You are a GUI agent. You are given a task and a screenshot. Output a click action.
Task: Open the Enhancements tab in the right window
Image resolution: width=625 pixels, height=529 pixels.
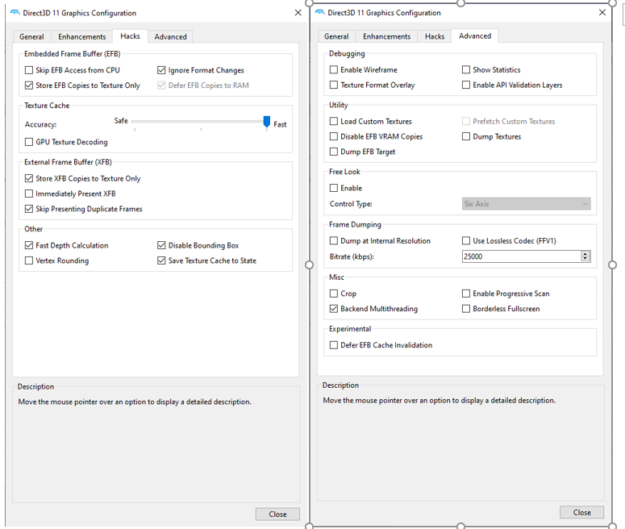(x=386, y=36)
